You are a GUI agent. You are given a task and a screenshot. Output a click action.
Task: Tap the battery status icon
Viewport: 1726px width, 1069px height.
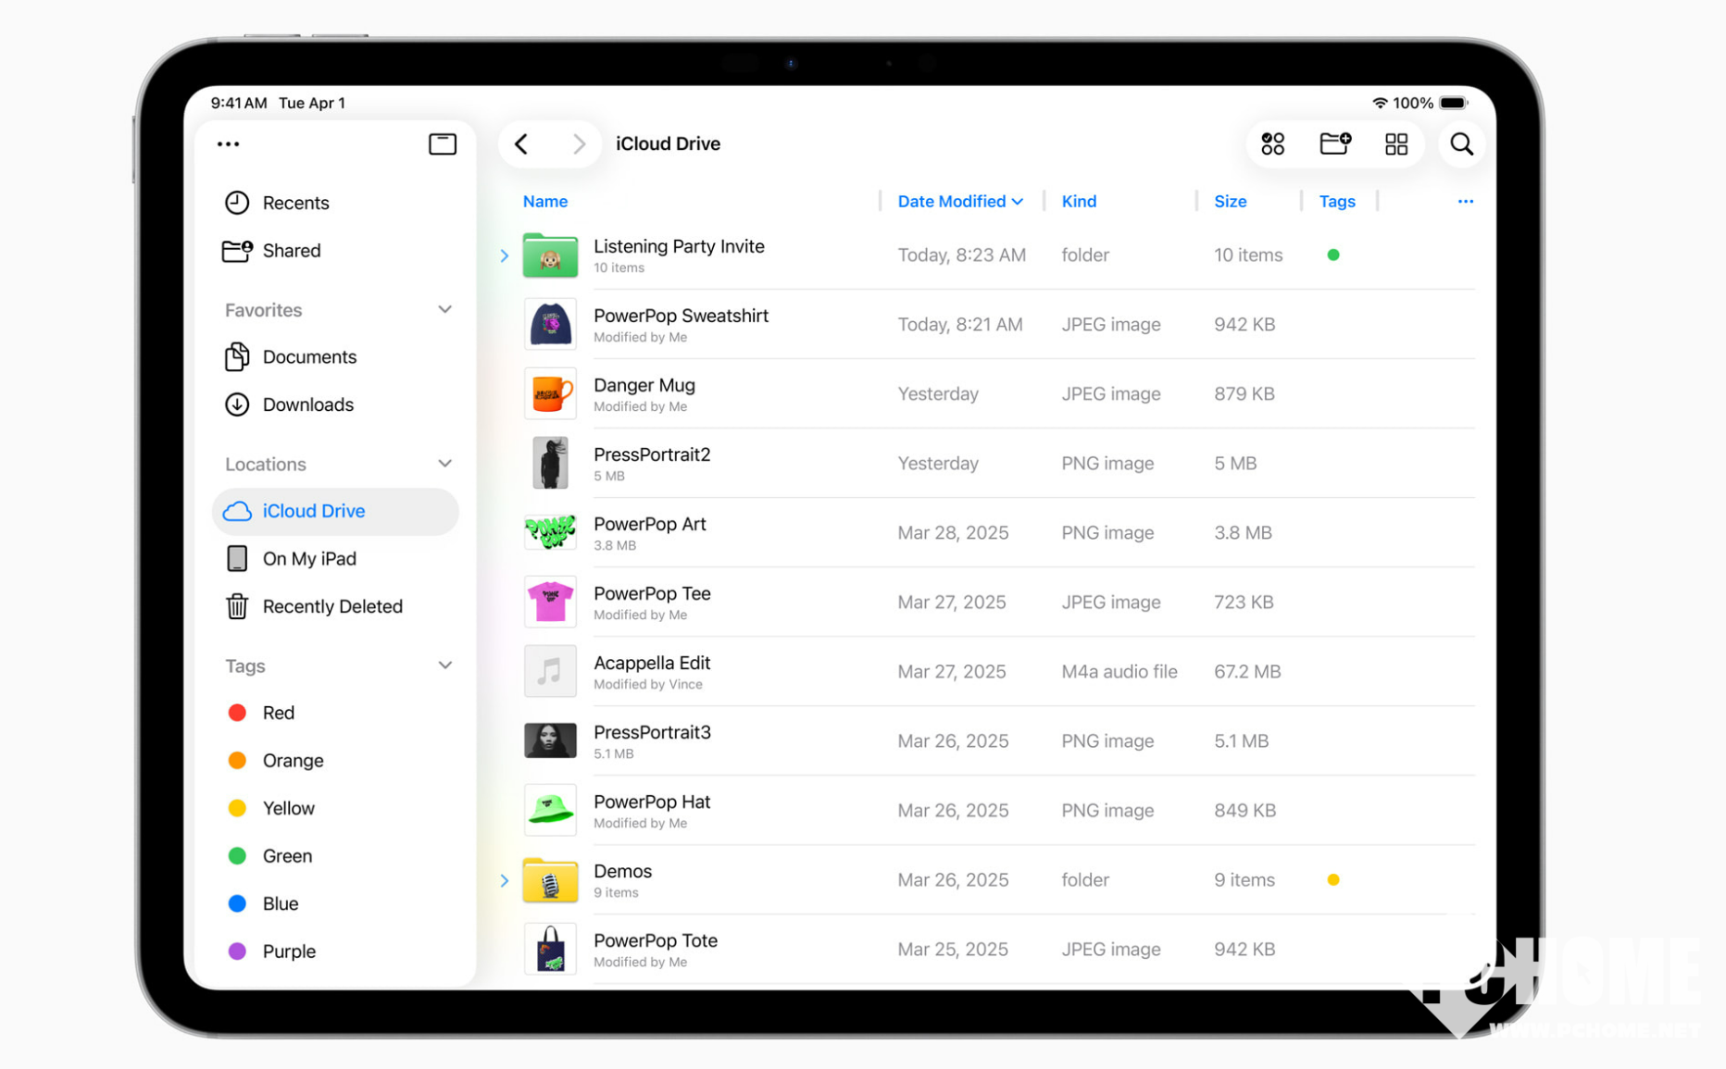tap(1454, 103)
